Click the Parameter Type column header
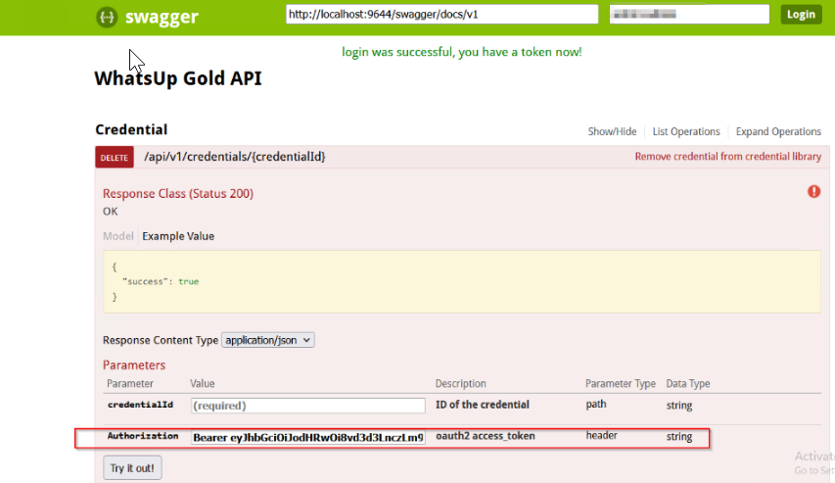Image resolution: width=835 pixels, height=483 pixels. [x=621, y=384]
